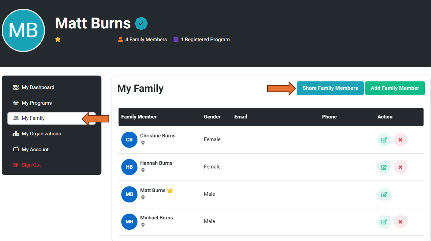
Task: Click Action column header
Action: coord(385,117)
